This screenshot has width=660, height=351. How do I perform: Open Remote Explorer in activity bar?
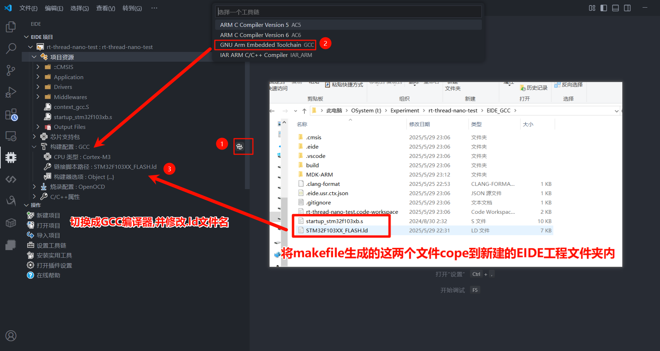[x=11, y=136]
